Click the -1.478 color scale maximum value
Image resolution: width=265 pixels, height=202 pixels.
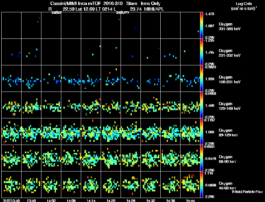point(209,14)
